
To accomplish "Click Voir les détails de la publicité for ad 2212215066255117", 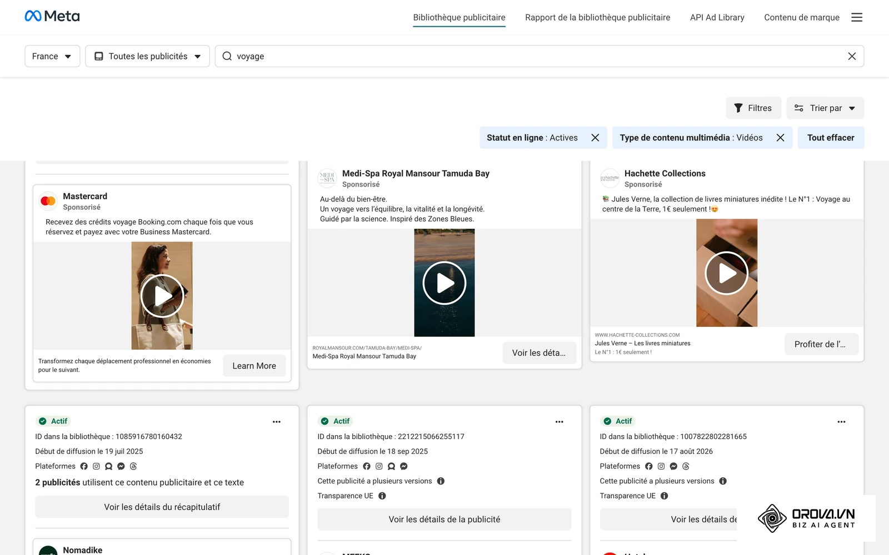I will [444, 519].
